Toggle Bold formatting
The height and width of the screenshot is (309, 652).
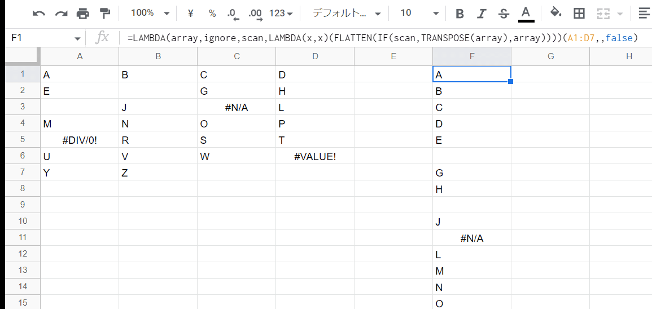point(460,14)
